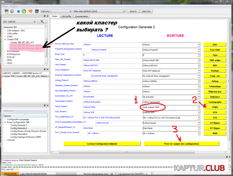Switch to the CAN Sniffer tab
The image size is (233, 176).
[x=66, y=16]
